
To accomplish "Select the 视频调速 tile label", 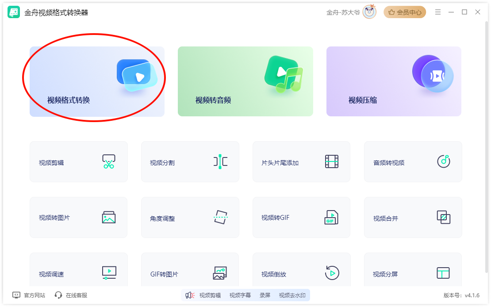I will click(x=51, y=274).
